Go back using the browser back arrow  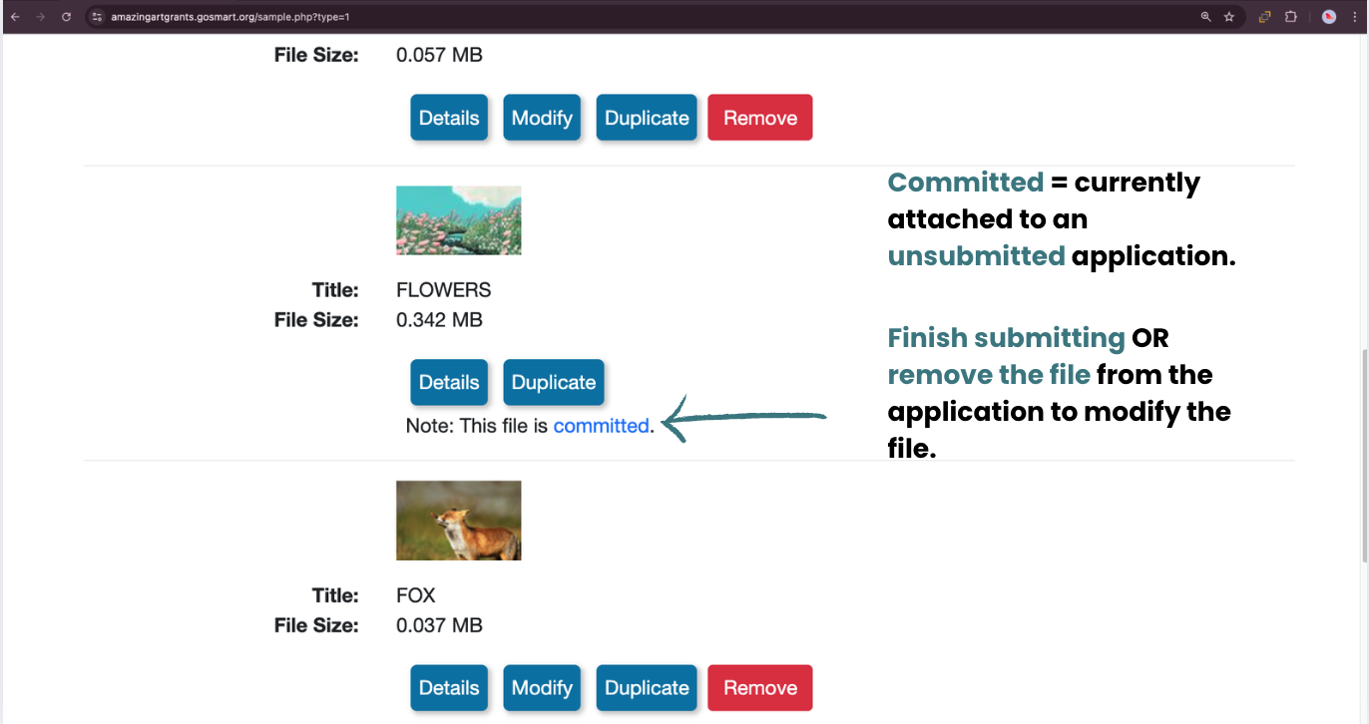(15, 17)
